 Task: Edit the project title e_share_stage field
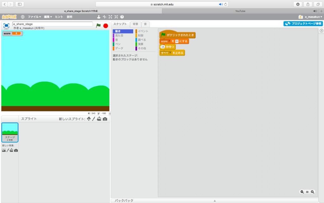coord(53,24)
